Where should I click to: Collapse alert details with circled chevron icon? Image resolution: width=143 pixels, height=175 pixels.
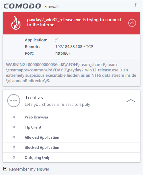132,23
